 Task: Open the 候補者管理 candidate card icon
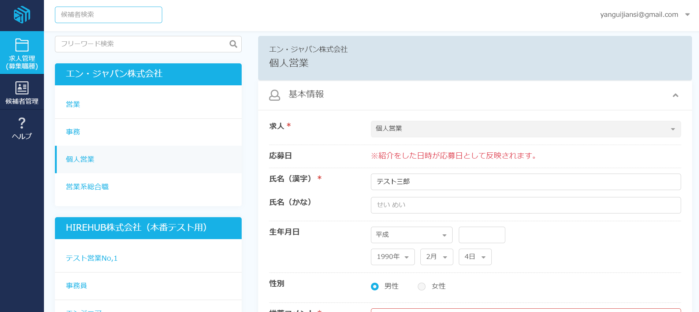tap(22, 88)
